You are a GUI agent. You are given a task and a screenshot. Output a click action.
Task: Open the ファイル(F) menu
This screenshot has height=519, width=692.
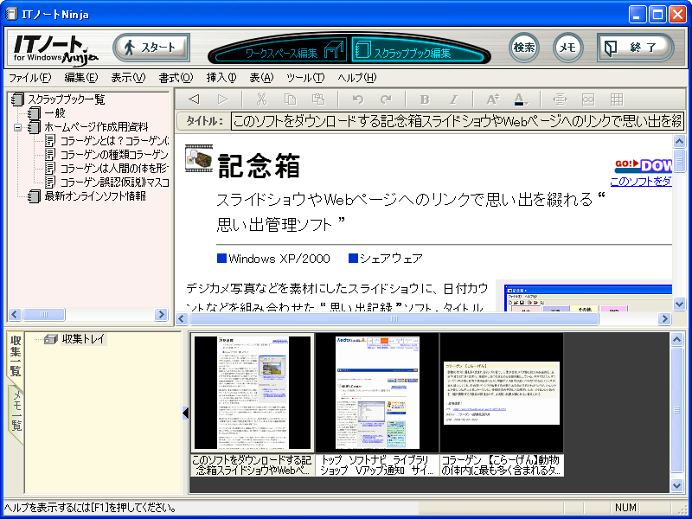30,78
